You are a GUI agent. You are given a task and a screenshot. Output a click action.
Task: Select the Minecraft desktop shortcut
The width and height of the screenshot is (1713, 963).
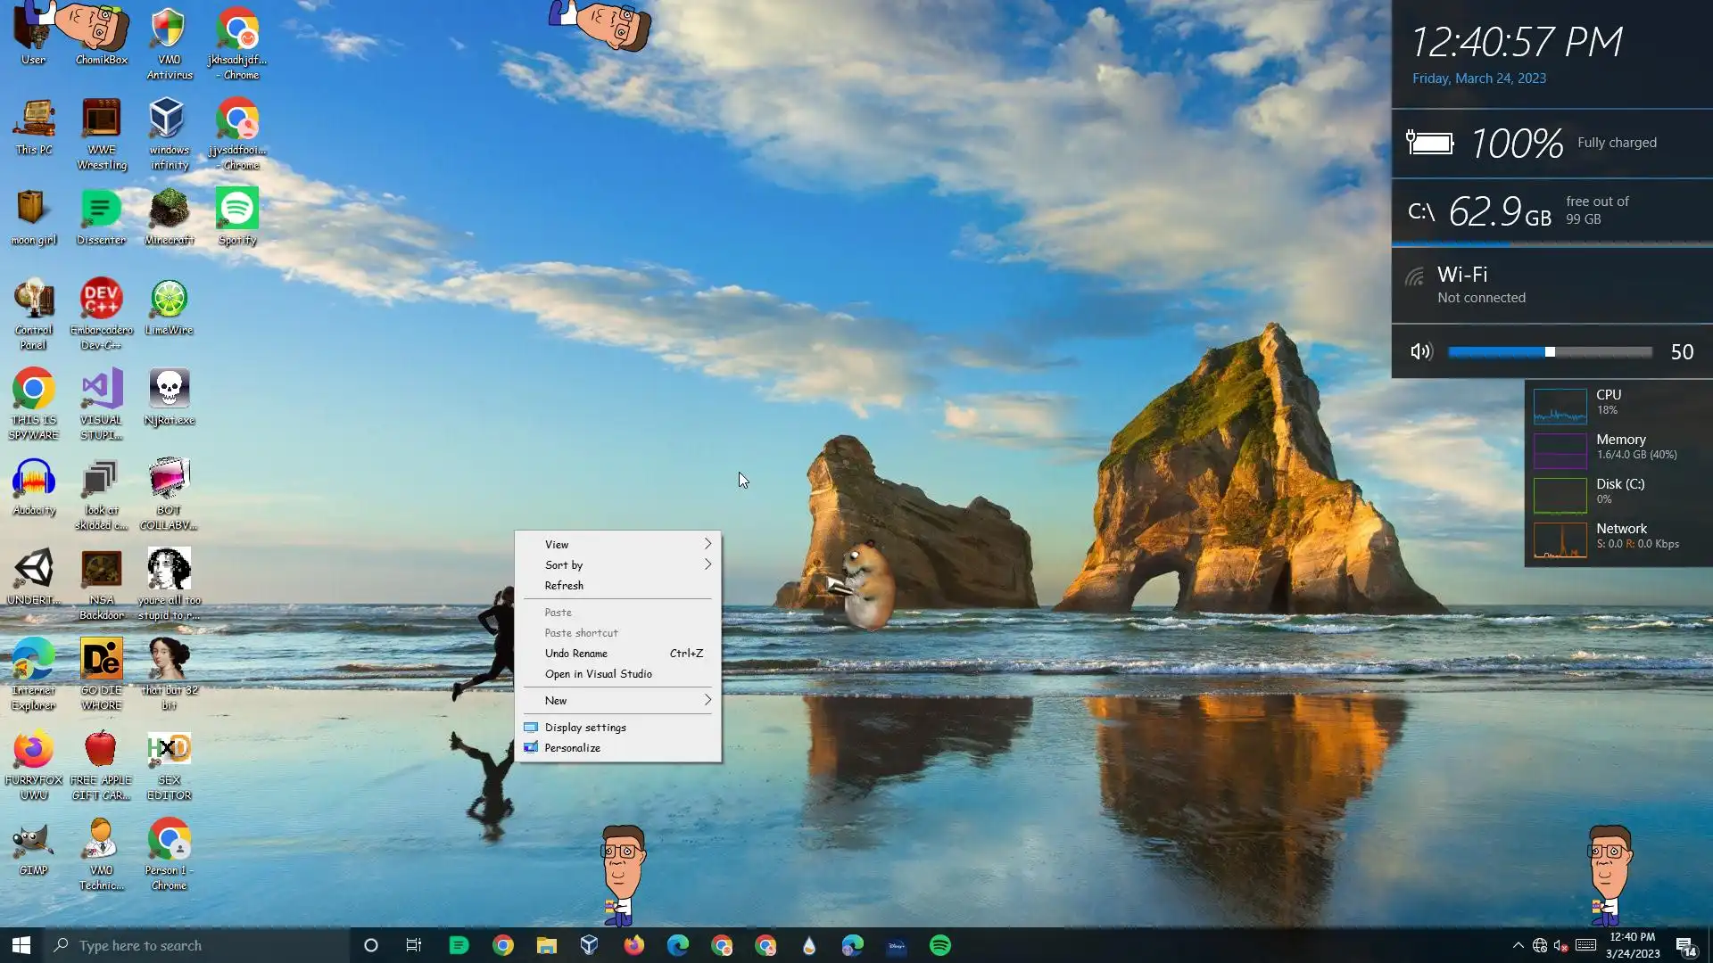(169, 210)
